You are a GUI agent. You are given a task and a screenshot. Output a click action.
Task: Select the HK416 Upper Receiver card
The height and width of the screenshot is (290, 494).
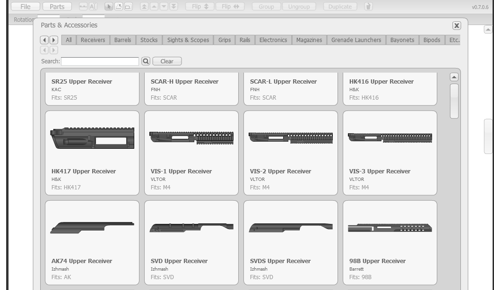(390, 89)
